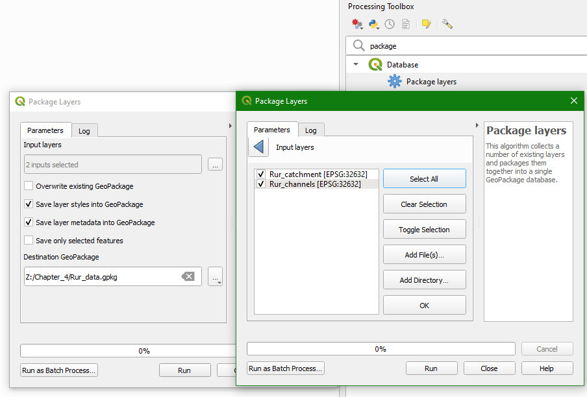Image resolution: width=587 pixels, height=397 pixels.
Task: Open the Destination GeoPackage browse dropdown
Action: click(216, 276)
